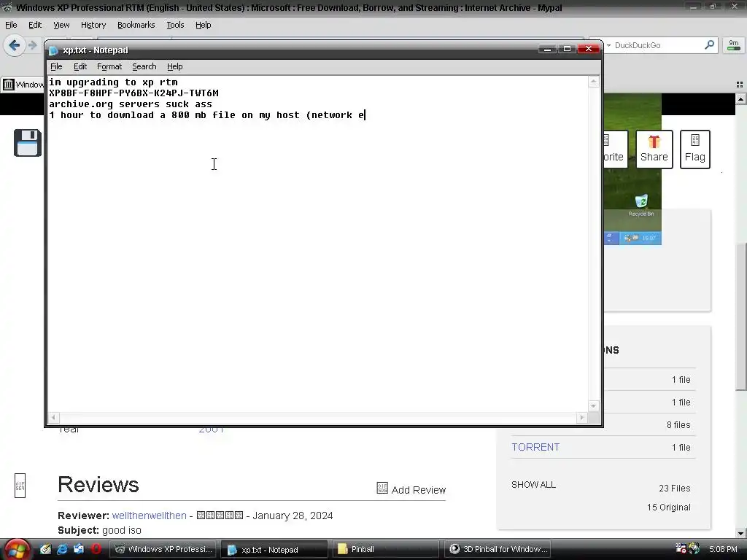
Task: Click the Reviews section side icon
Action: click(x=20, y=486)
